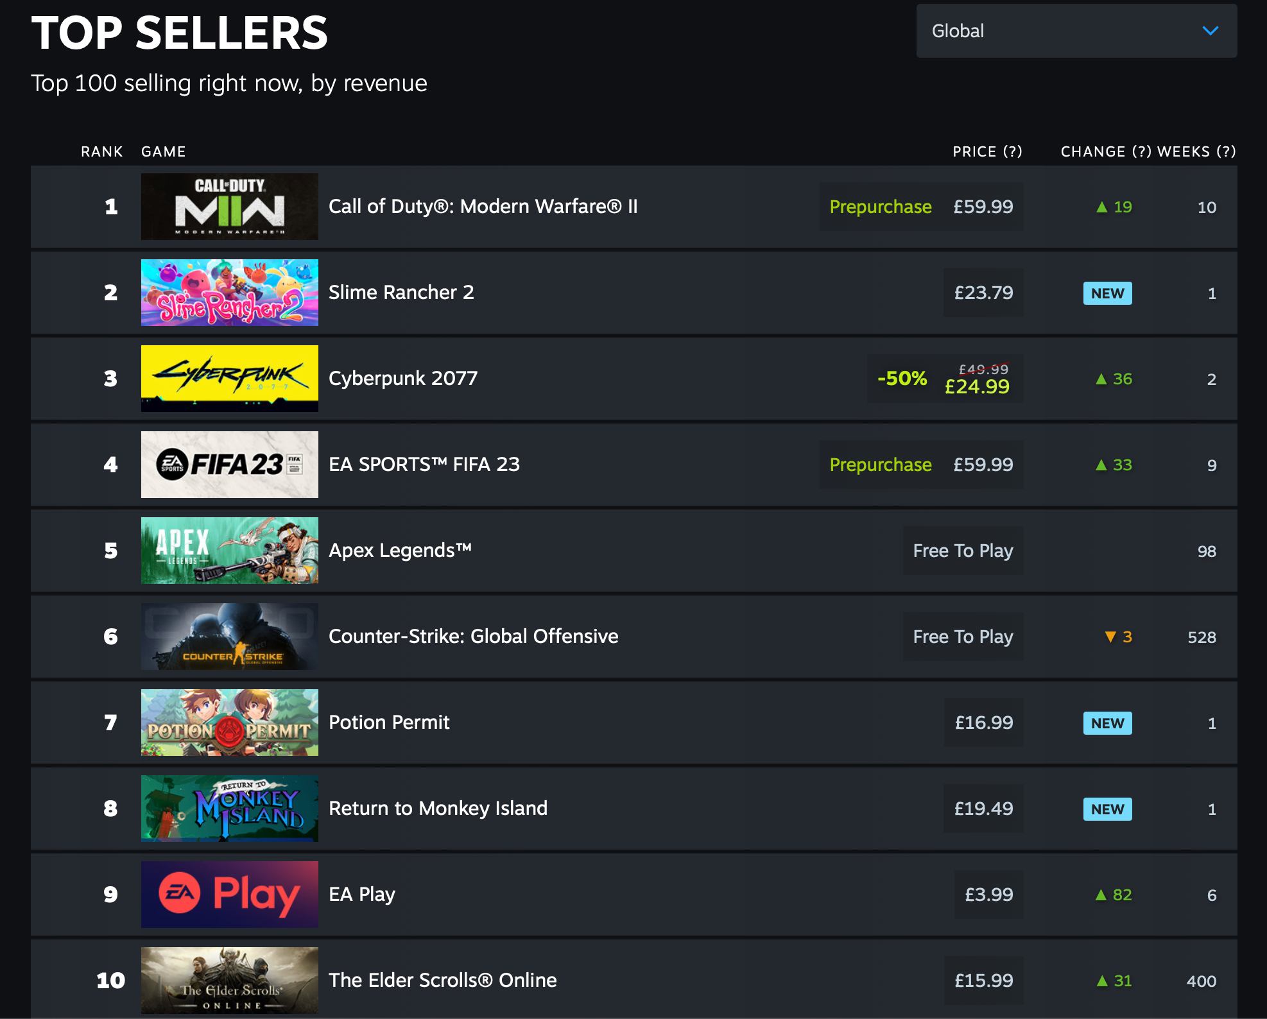
Task: Click the Free To Play price for Apex Legends
Action: (x=963, y=551)
